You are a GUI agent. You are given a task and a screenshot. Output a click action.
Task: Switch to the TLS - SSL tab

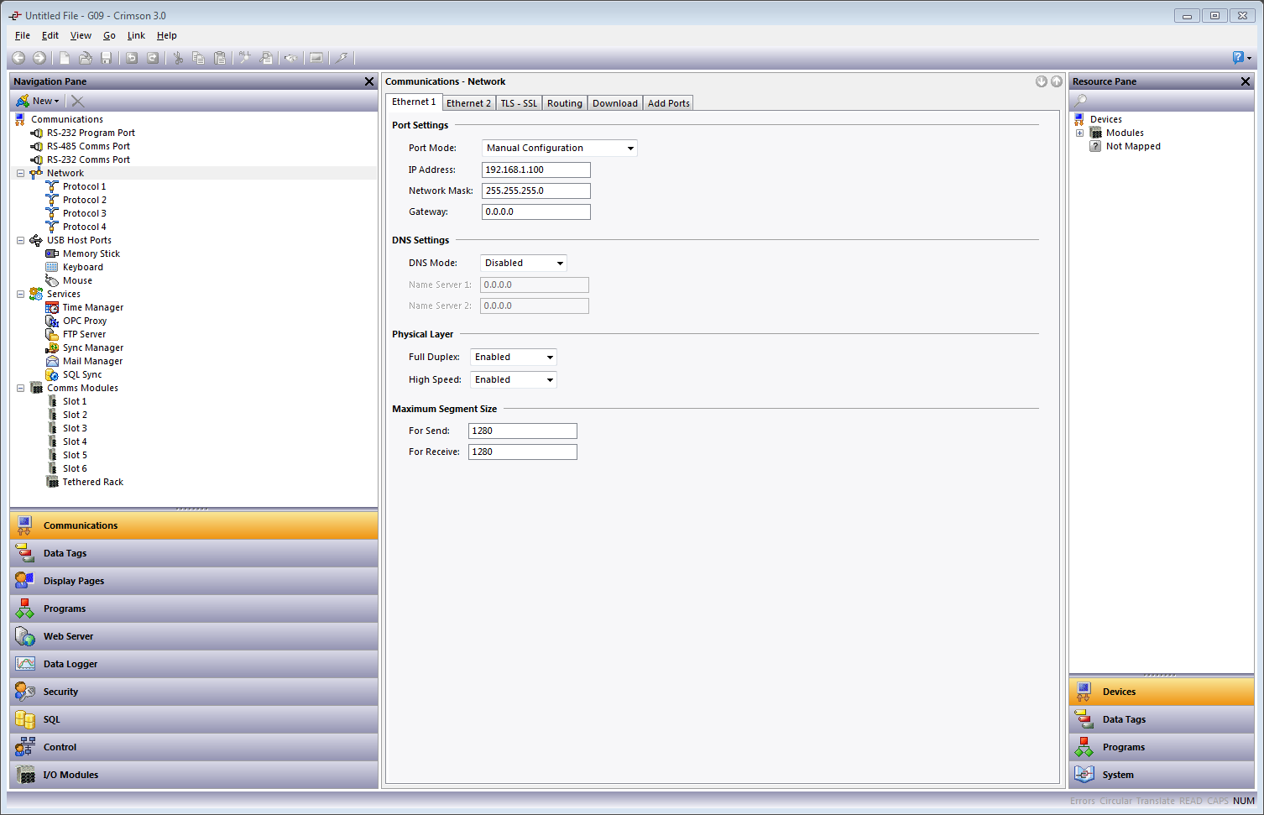pyautogui.click(x=519, y=103)
